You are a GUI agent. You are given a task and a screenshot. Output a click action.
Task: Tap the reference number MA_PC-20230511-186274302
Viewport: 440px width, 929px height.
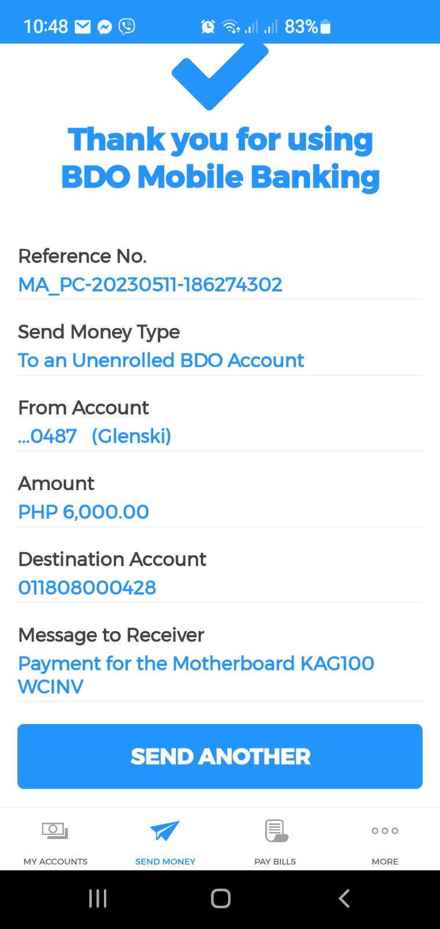[x=150, y=285]
